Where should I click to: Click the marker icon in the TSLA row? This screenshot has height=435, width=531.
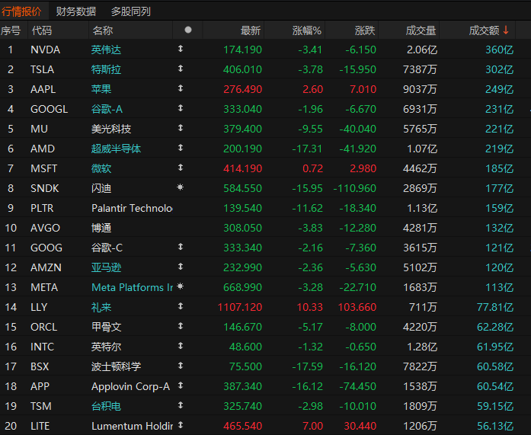coord(181,69)
